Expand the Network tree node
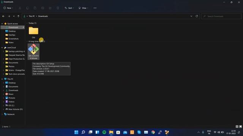Viewport: 243px width, 136px height. 2,114
